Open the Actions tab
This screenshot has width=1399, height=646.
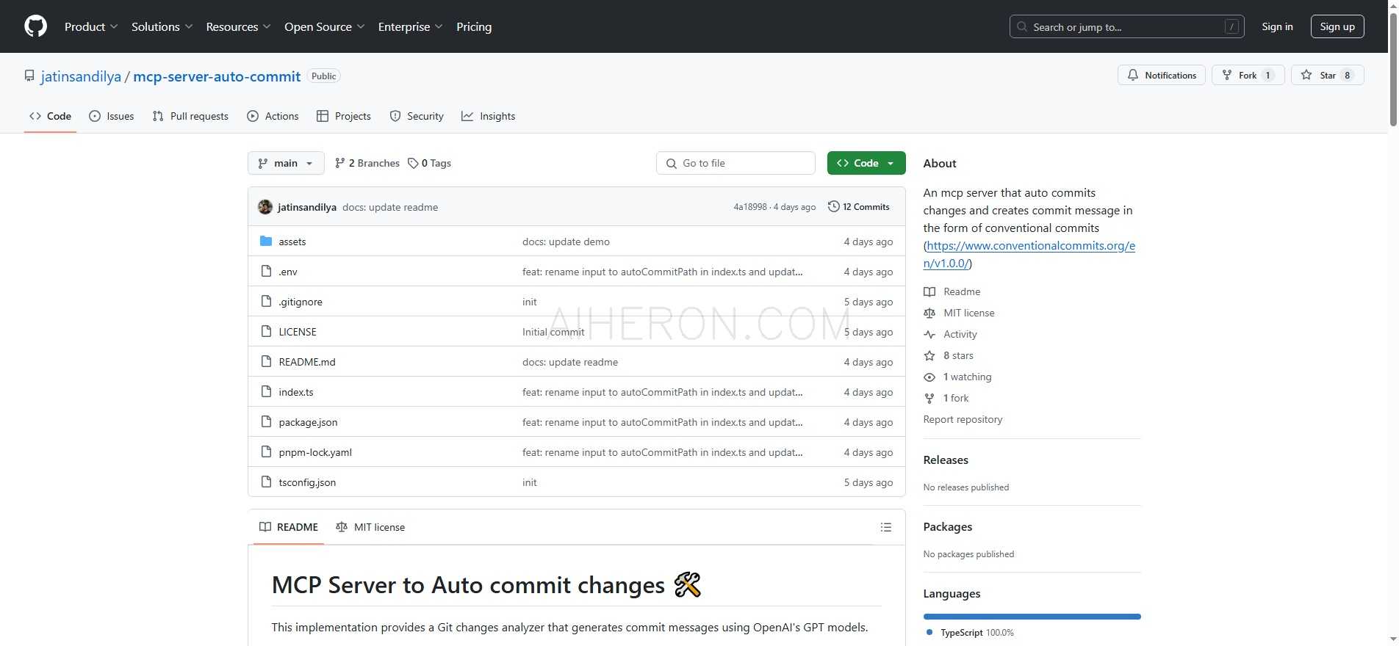tap(273, 116)
